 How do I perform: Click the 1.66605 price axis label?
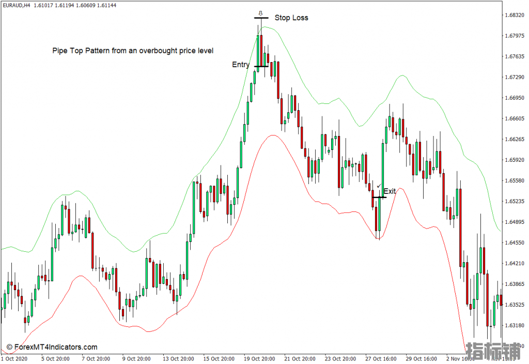515,118
